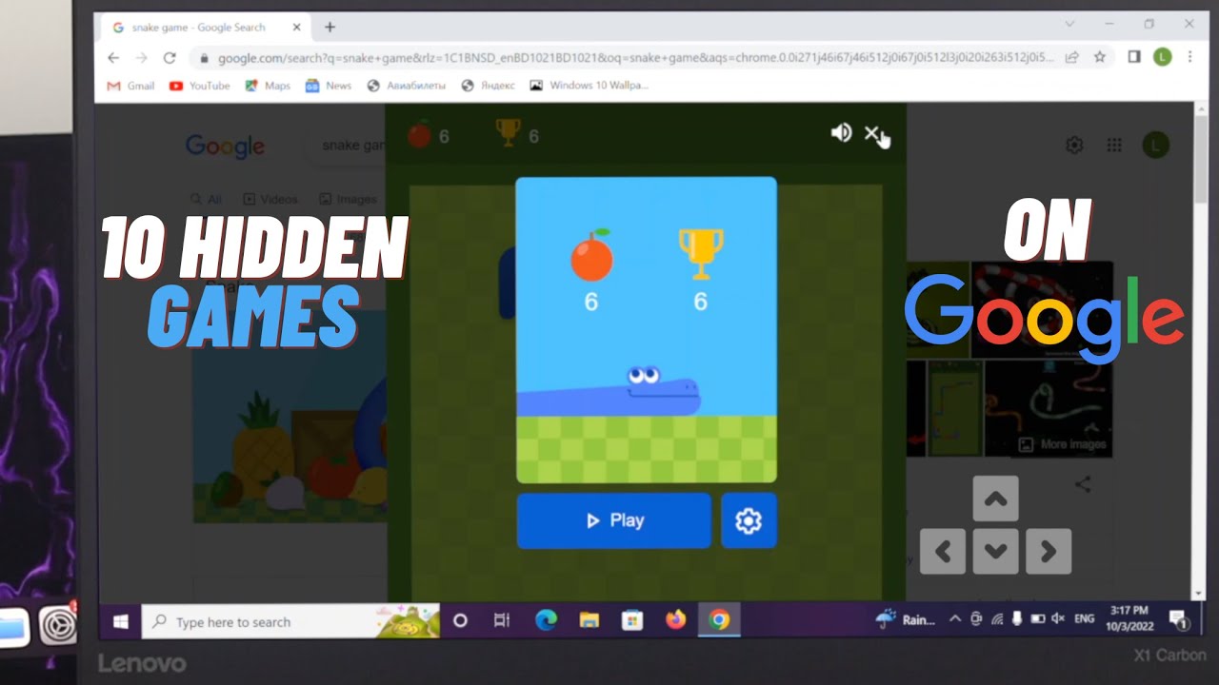Viewport: 1219px width, 685px height.
Task: Go forward in Chrome
Action: [x=142, y=57]
